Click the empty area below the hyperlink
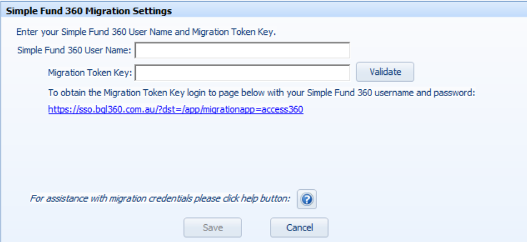 (x=262, y=151)
